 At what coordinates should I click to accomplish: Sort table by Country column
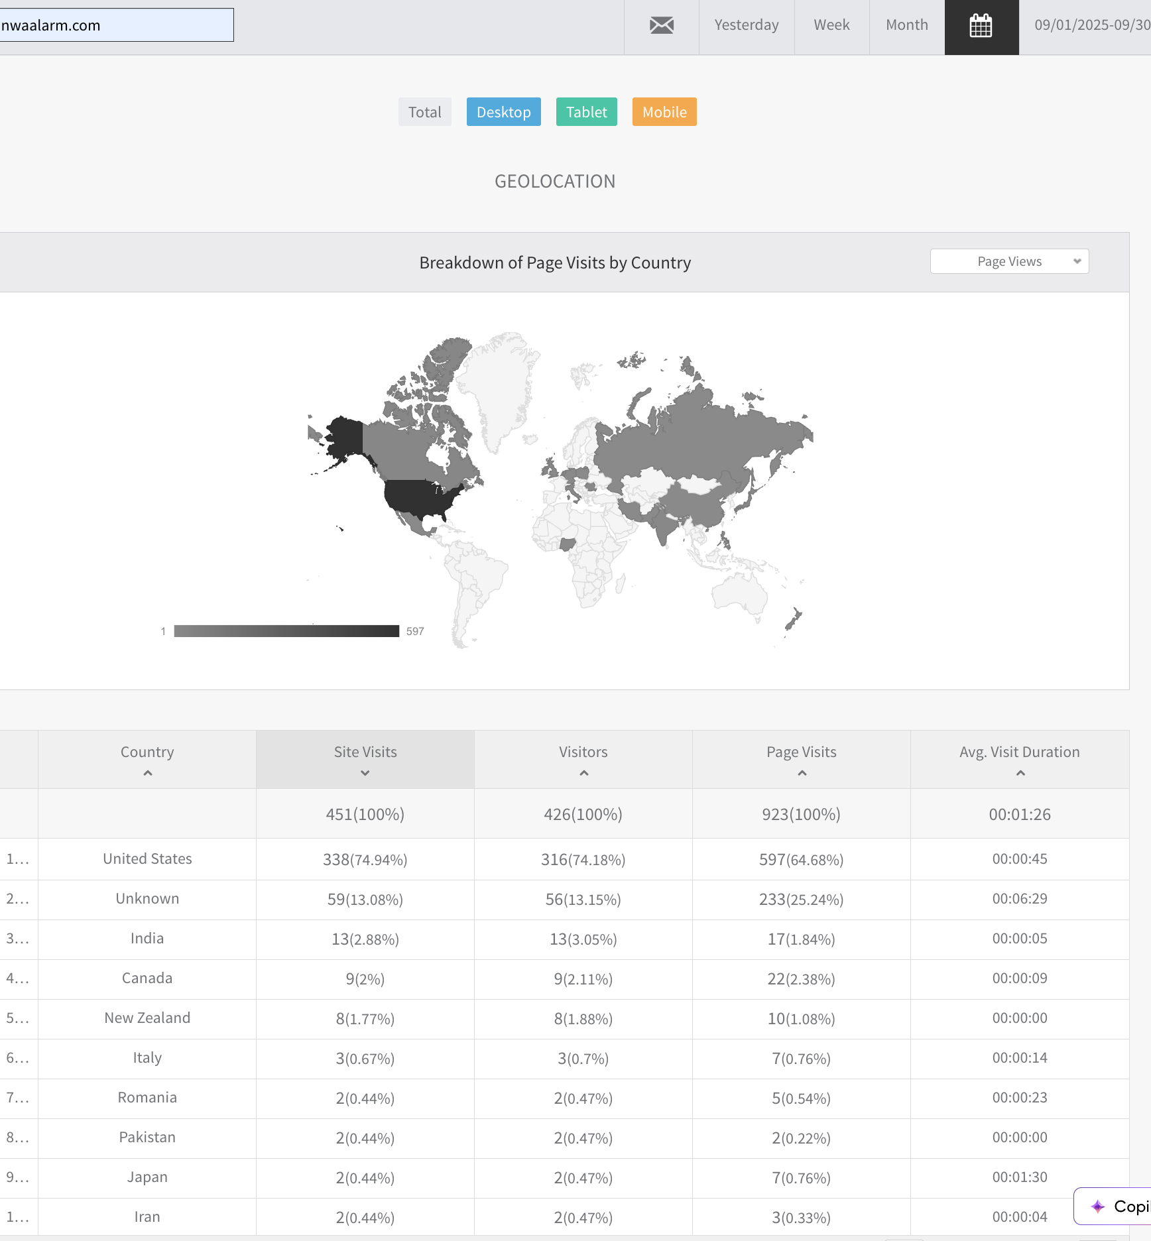147,760
